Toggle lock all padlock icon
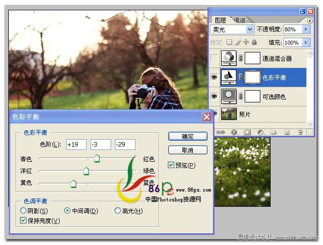 (254, 42)
